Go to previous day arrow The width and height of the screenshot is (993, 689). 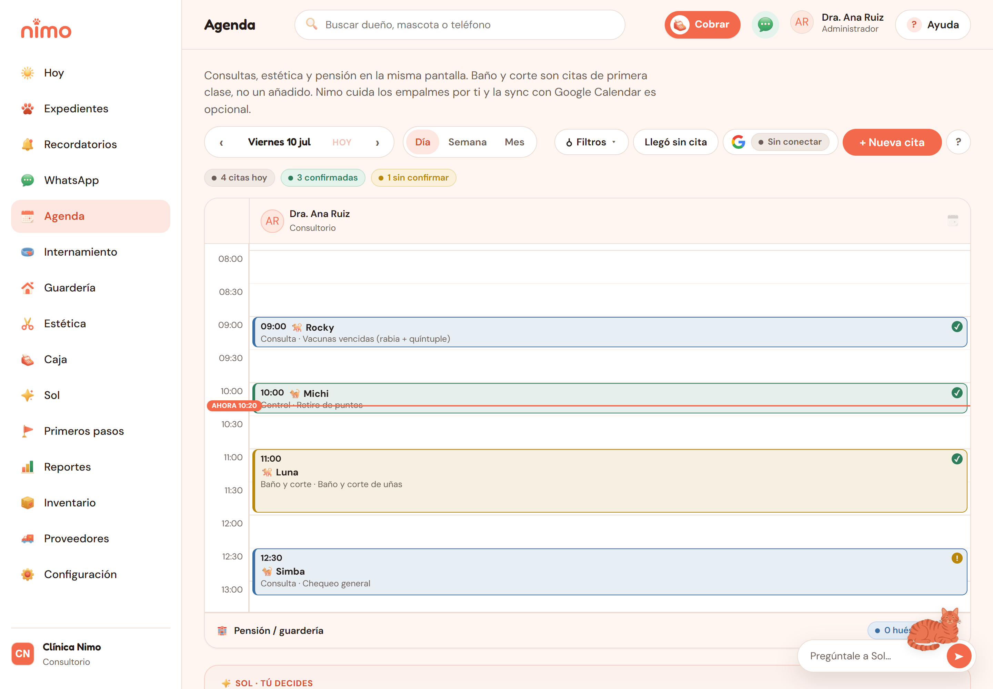click(222, 143)
